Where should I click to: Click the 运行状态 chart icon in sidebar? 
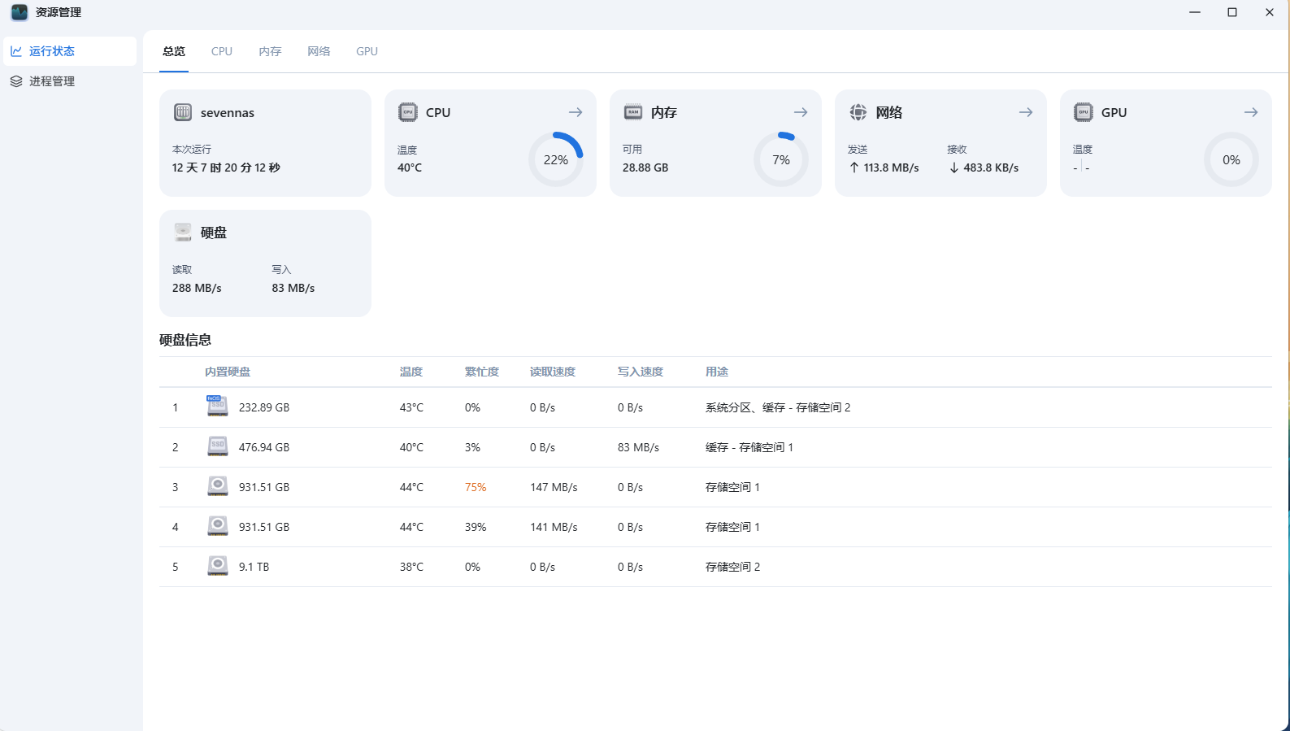click(16, 51)
